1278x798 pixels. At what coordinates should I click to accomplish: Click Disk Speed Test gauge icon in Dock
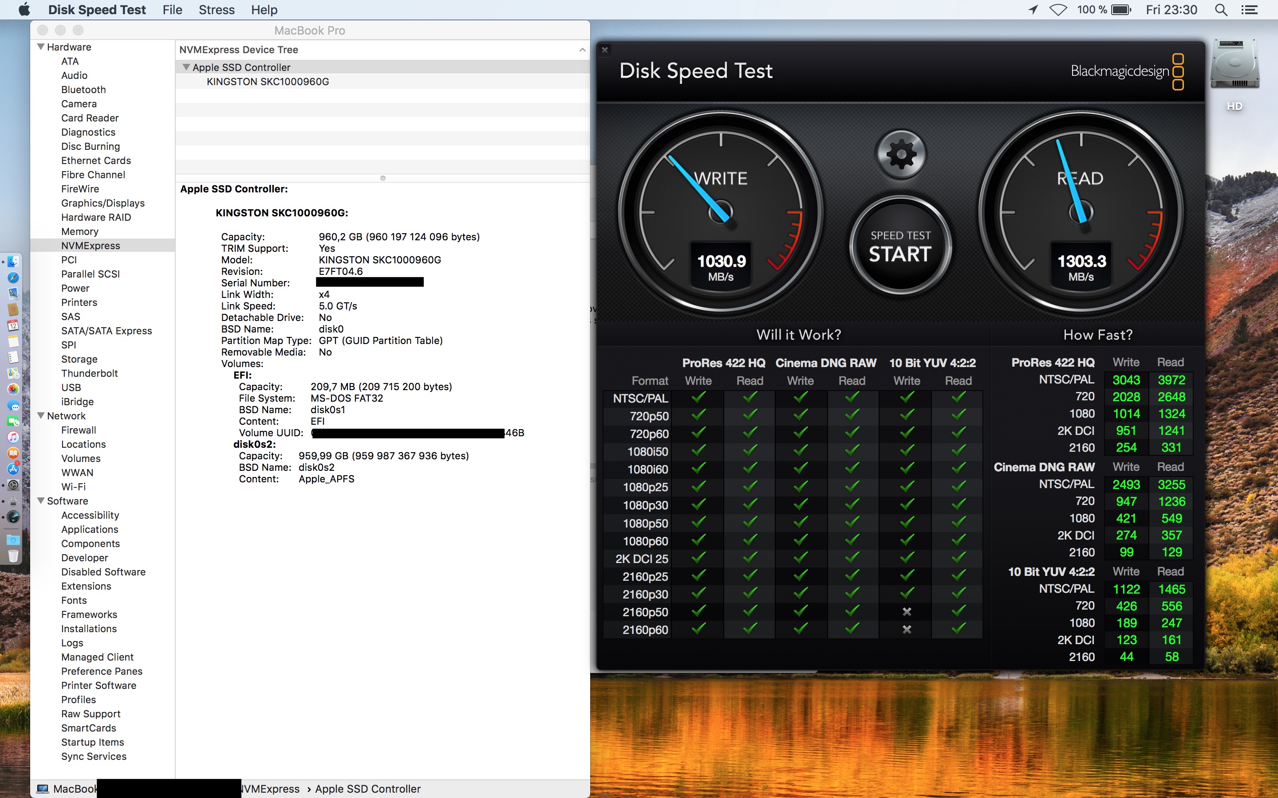[x=13, y=516]
